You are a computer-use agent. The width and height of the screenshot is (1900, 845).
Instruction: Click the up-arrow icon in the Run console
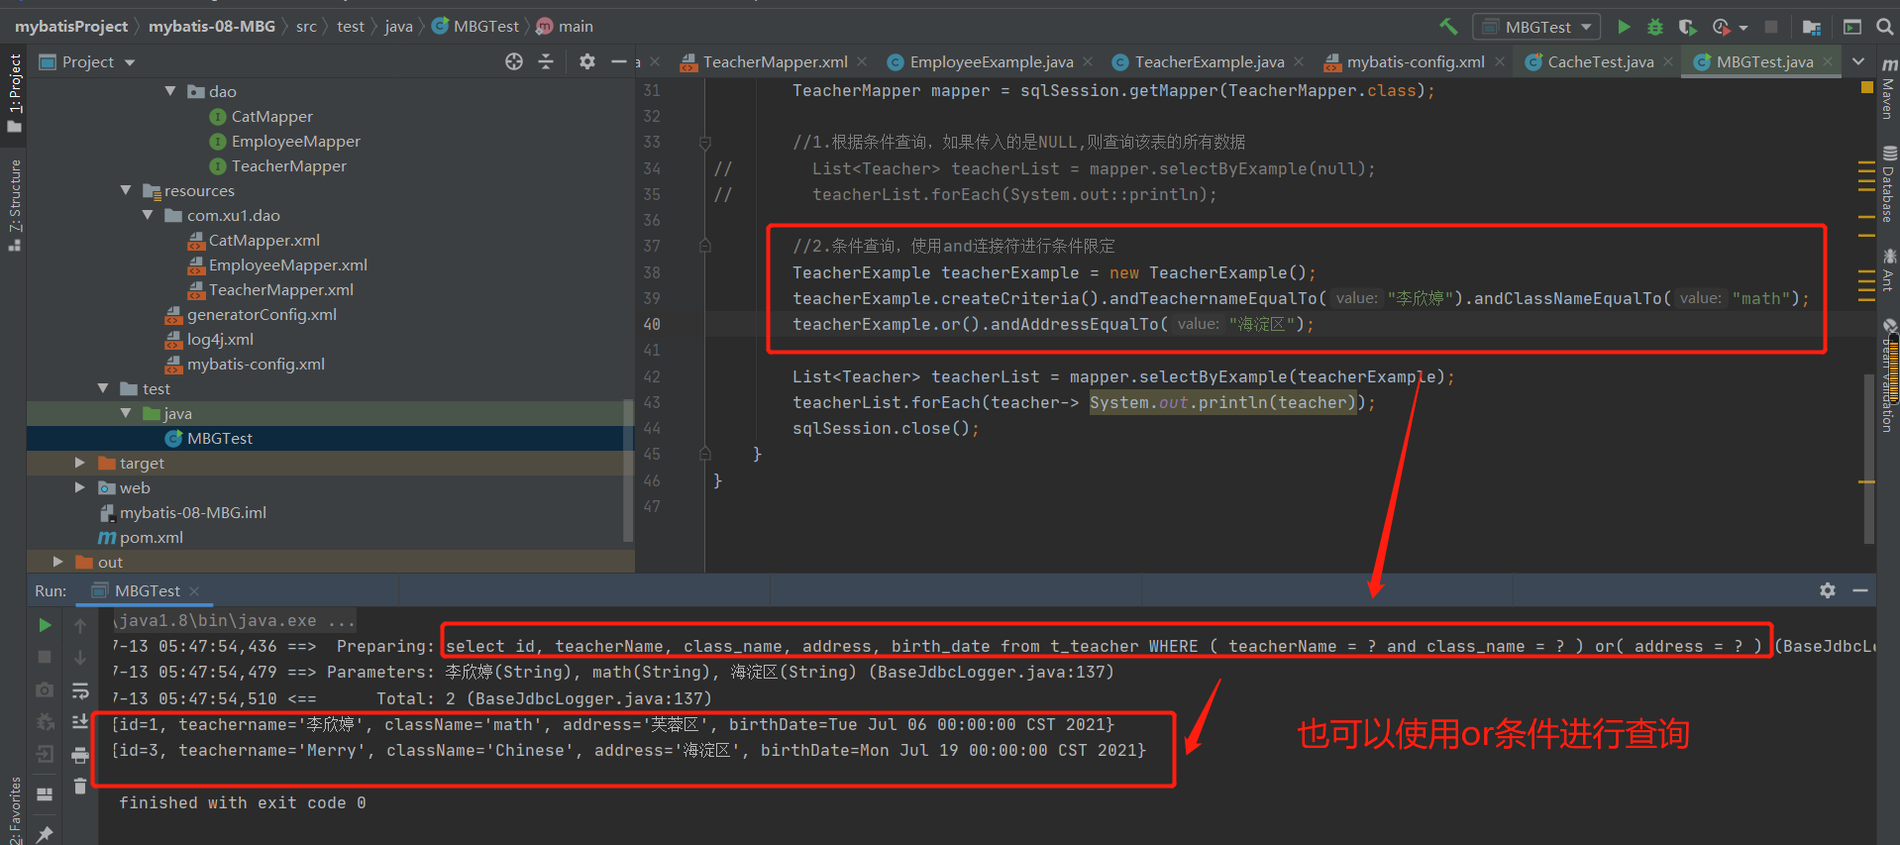pos(80,625)
